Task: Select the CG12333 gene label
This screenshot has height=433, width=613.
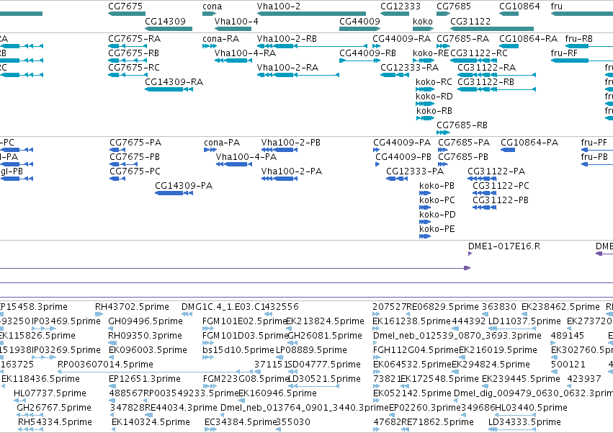Action: click(x=401, y=6)
